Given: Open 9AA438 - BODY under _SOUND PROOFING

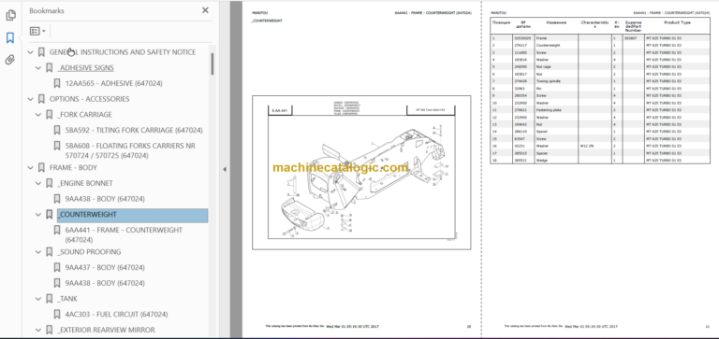Looking at the screenshot, I should pyautogui.click(x=105, y=283).
